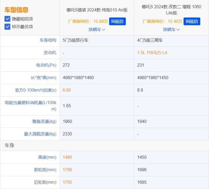The width and height of the screenshot is (209, 189).
Task: Click the 后轮距(mm) row label
Action: [45, 182]
